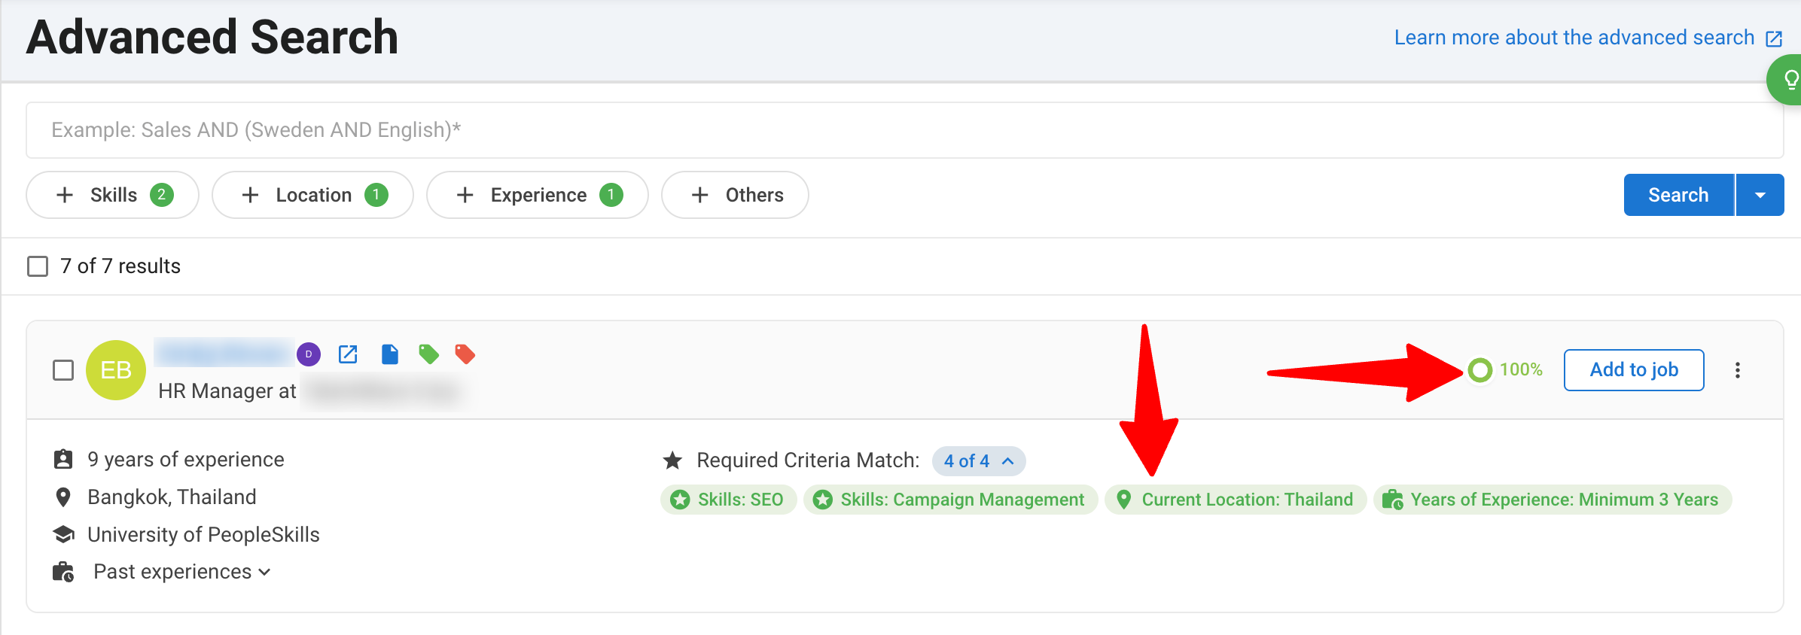Click Current Location: Thailand chip

pos(1236,500)
